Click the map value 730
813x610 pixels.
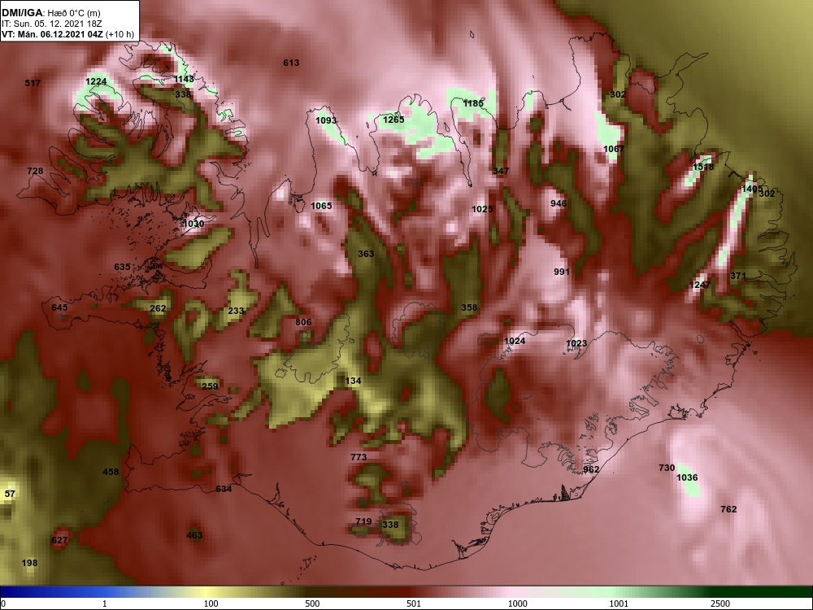coord(667,468)
